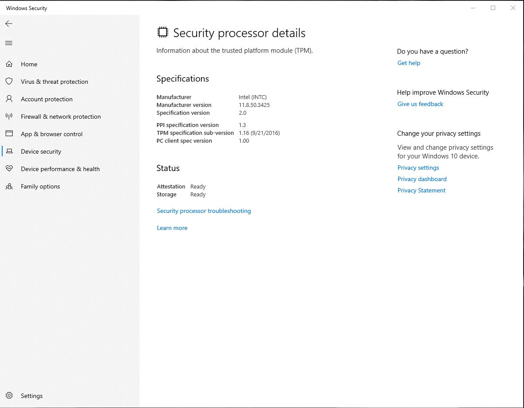The image size is (524, 408).
Task: Click Account protection person icon
Action: (9, 99)
